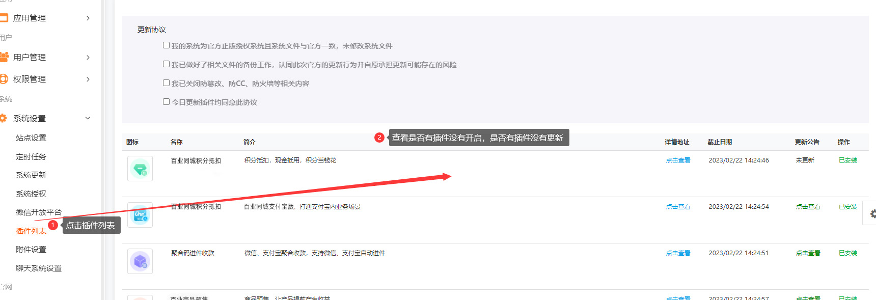The width and height of the screenshot is (876, 300).
Task: Click the blue Alipay plugin icon
Action: pos(140,215)
